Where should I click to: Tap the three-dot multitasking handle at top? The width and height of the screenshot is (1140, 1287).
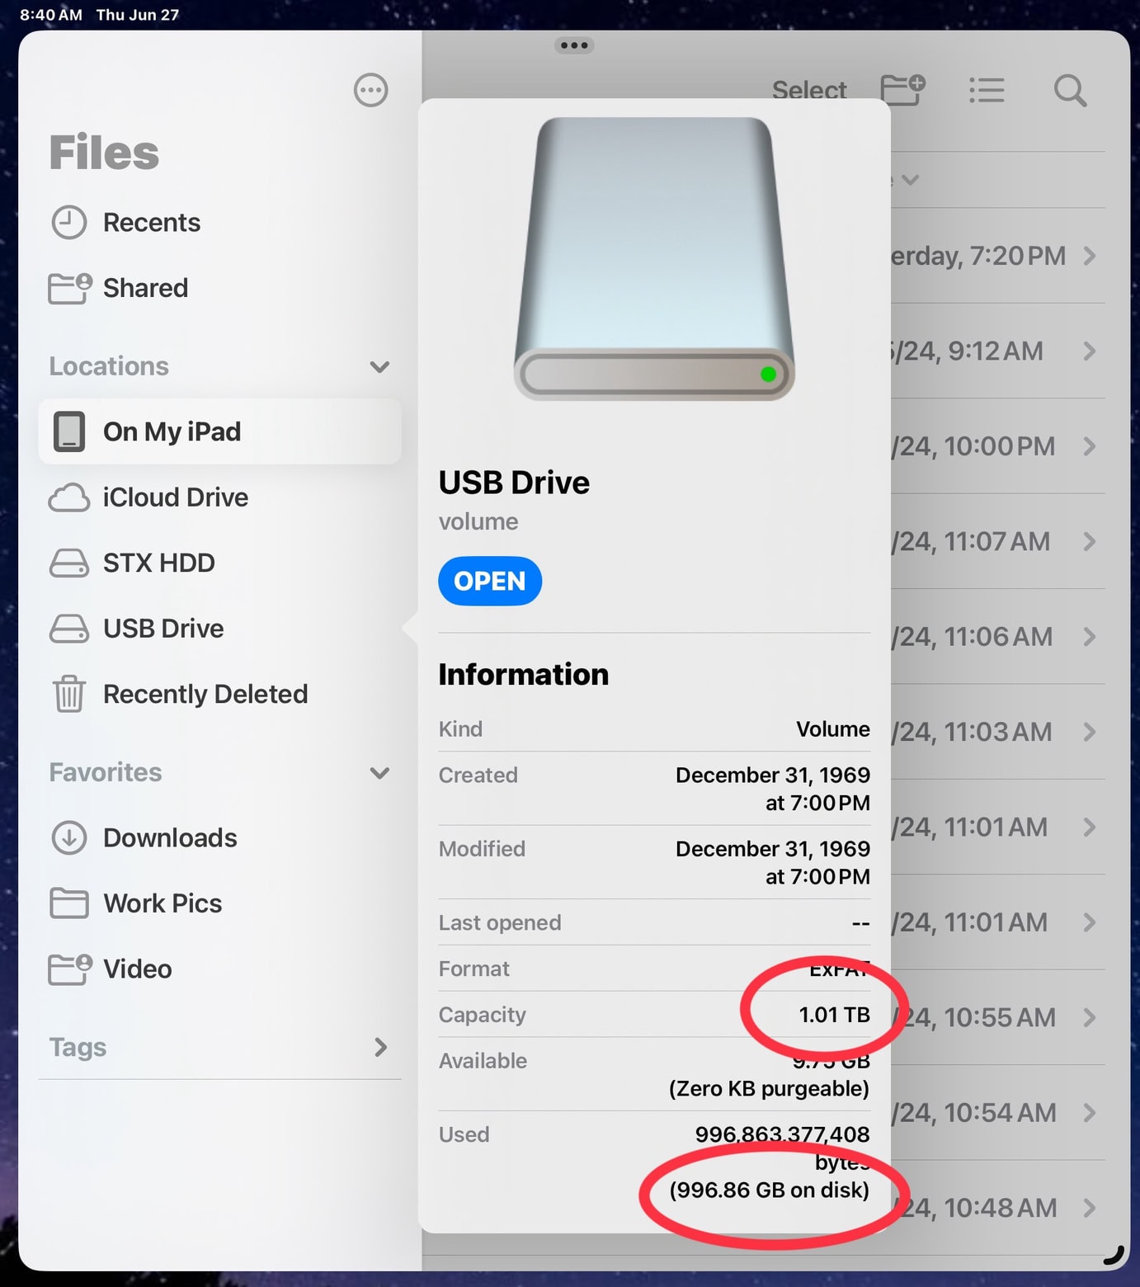[574, 45]
